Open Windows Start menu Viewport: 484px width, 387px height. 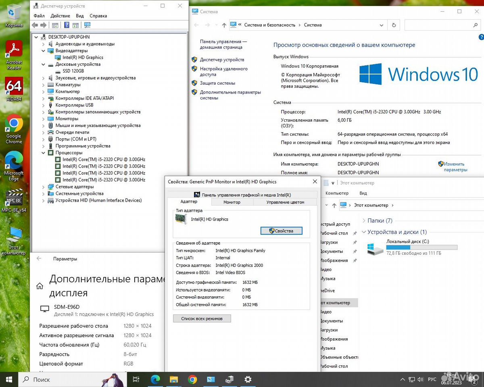coord(9,379)
